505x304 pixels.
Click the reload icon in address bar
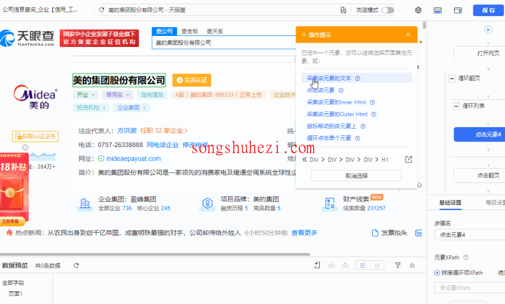coord(102,10)
